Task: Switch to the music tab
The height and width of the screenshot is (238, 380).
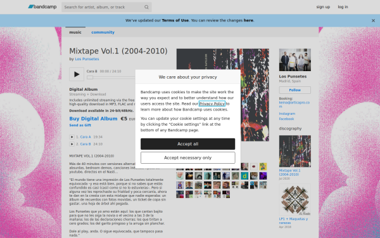Action: [x=75, y=32]
